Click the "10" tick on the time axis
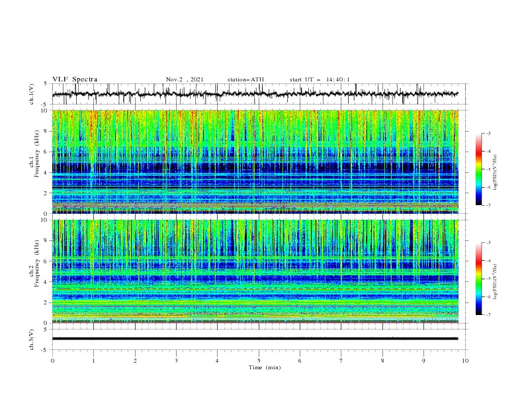Screen dimensions: 524x405 [465, 361]
